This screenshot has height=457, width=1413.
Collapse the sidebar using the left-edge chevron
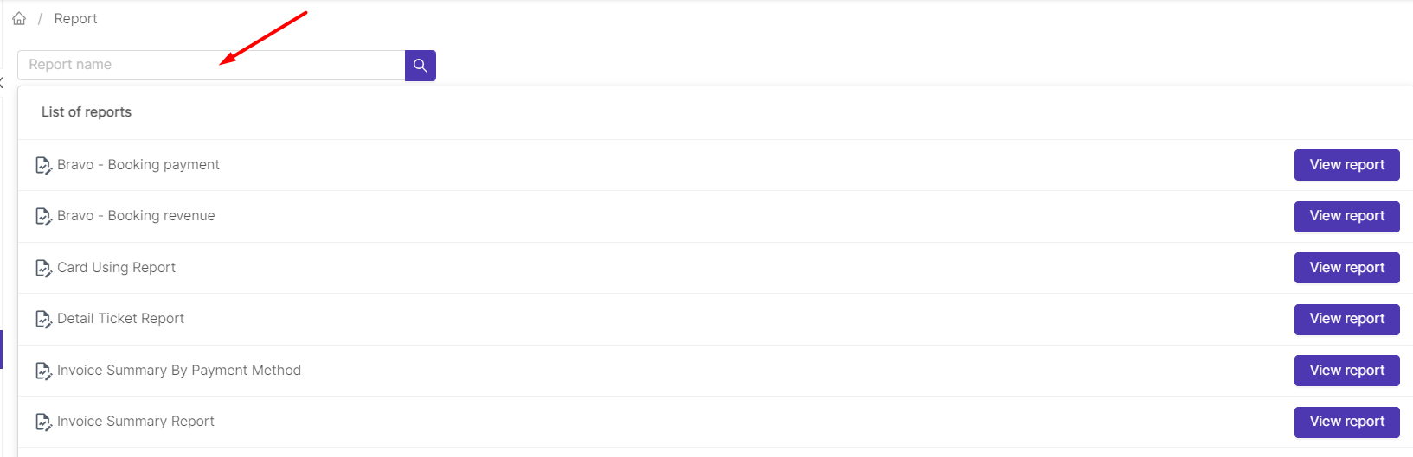(x=2, y=83)
